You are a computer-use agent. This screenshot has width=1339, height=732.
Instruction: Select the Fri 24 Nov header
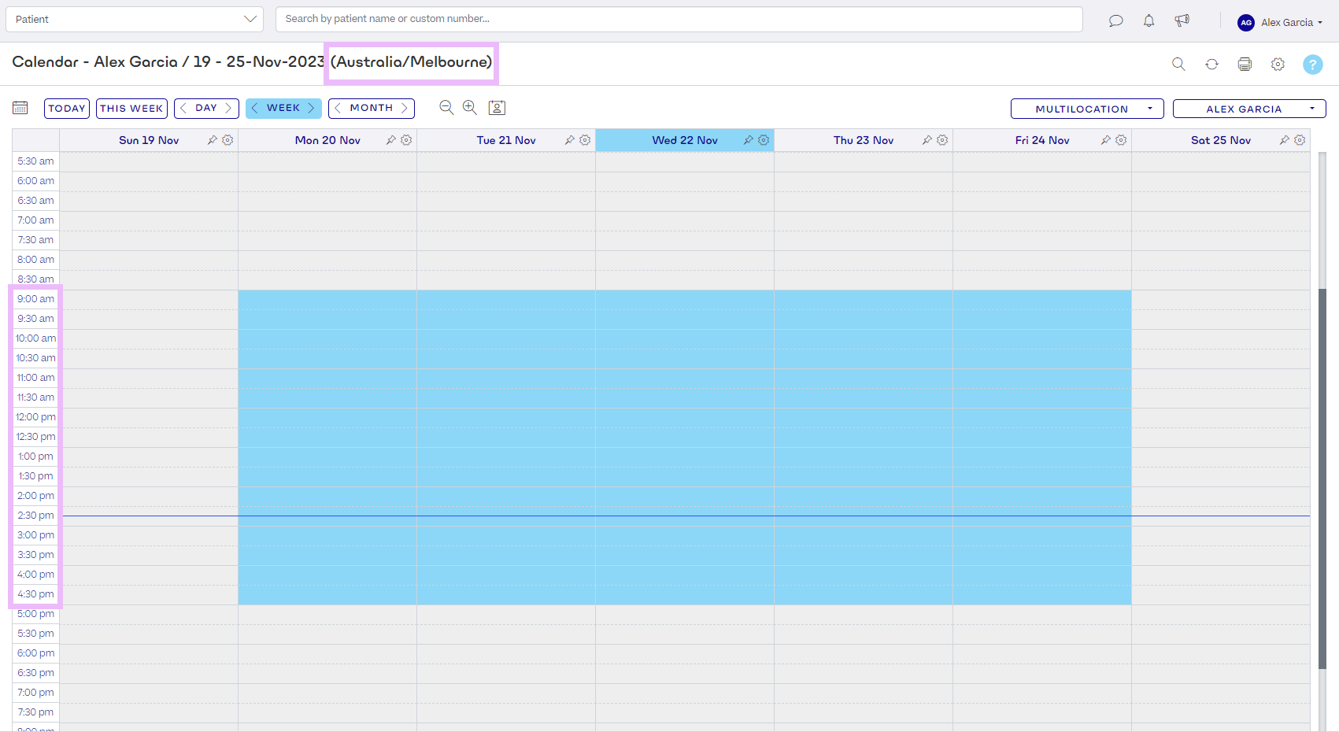[1042, 140]
